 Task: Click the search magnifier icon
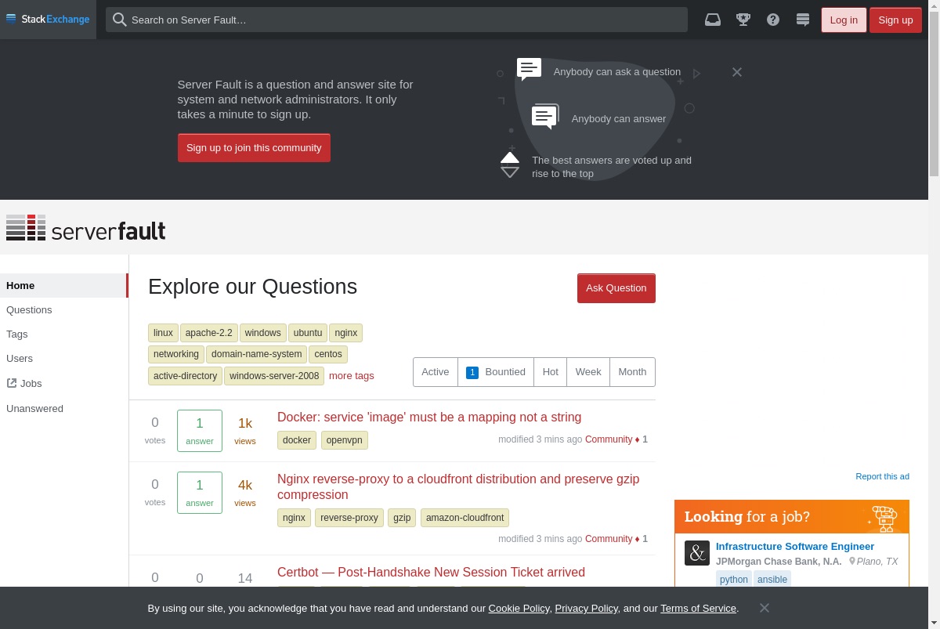pos(120,20)
